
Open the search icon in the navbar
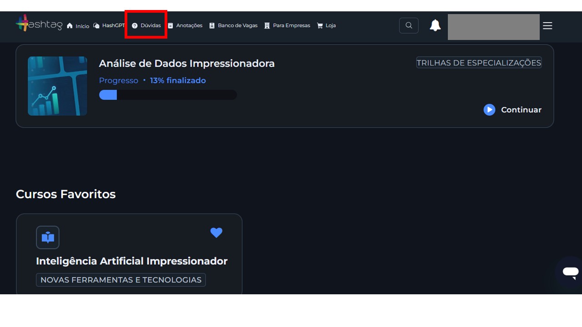click(408, 25)
